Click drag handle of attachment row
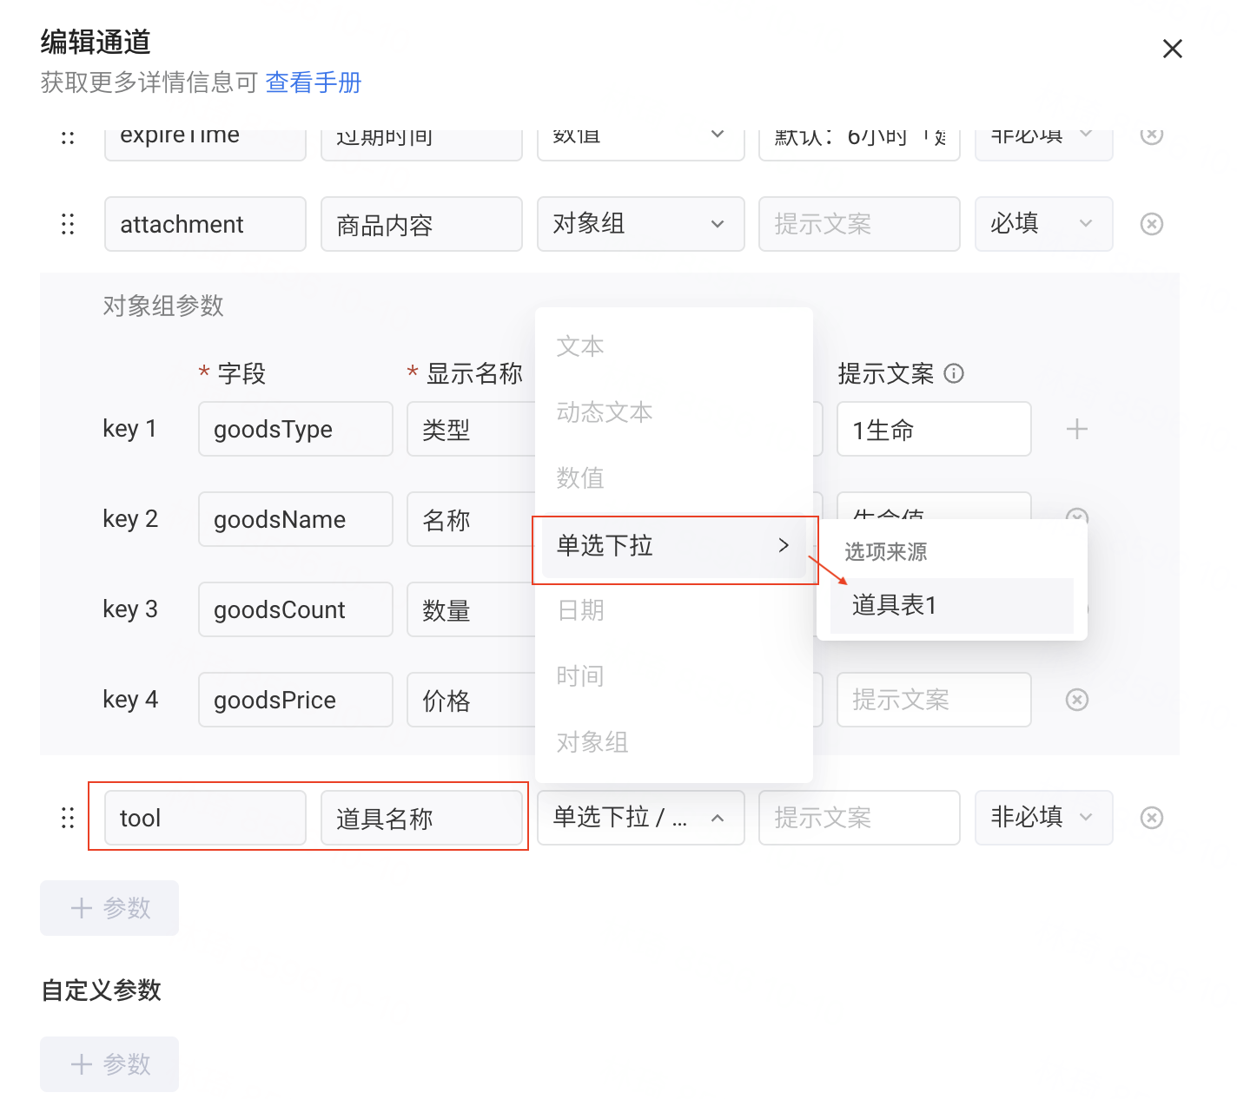 (68, 224)
